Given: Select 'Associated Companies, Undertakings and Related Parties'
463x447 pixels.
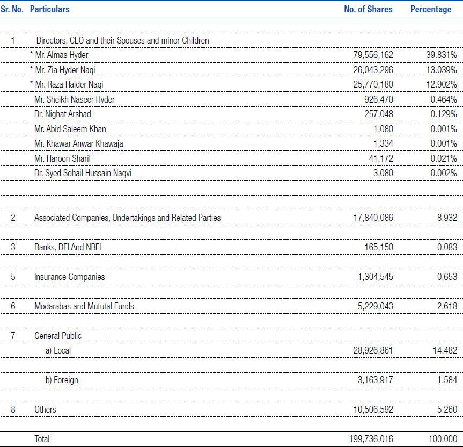Looking at the screenshot, I should pyautogui.click(x=128, y=218).
